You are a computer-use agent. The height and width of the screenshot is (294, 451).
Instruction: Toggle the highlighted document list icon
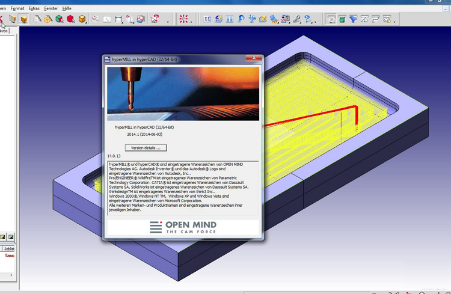(331, 19)
